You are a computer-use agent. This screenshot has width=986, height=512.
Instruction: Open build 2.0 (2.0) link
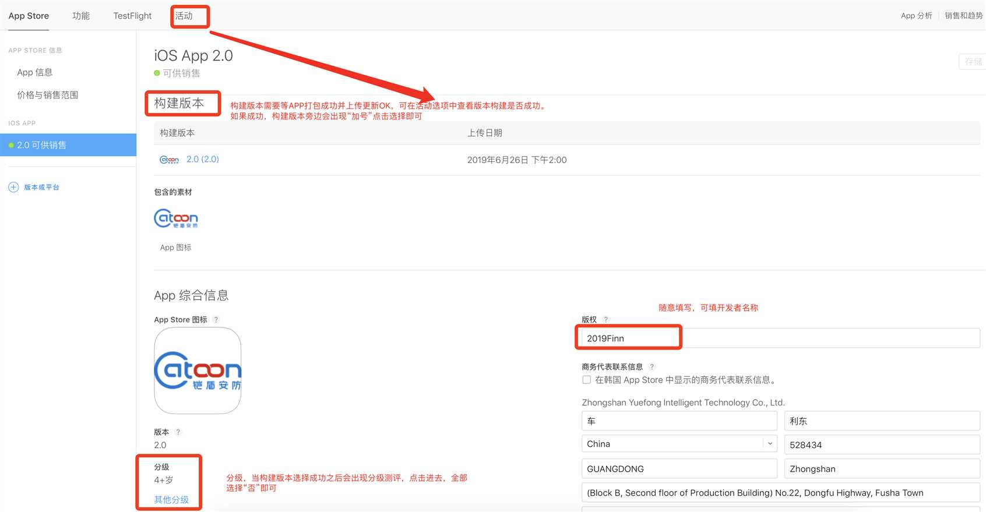[203, 159]
